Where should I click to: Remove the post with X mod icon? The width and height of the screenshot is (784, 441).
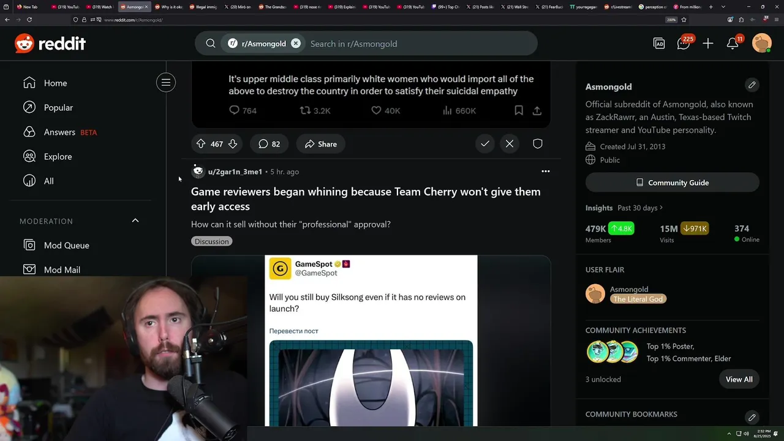pos(510,144)
